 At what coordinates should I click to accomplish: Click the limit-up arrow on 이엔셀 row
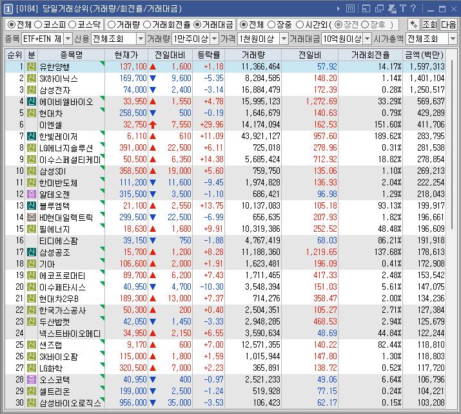[153, 125]
